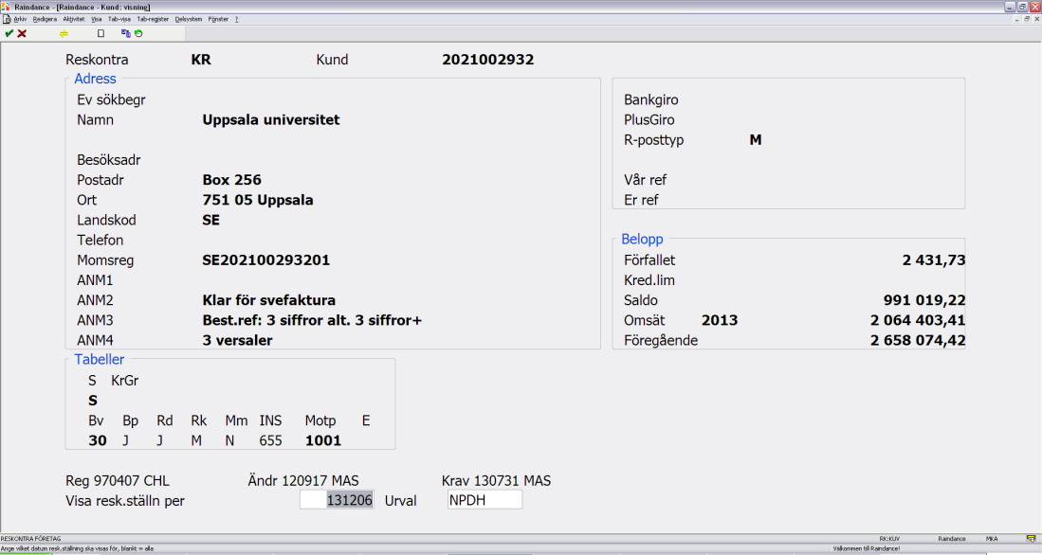
Task: Click the name Uppsala universitet
Action: (271, 120)
